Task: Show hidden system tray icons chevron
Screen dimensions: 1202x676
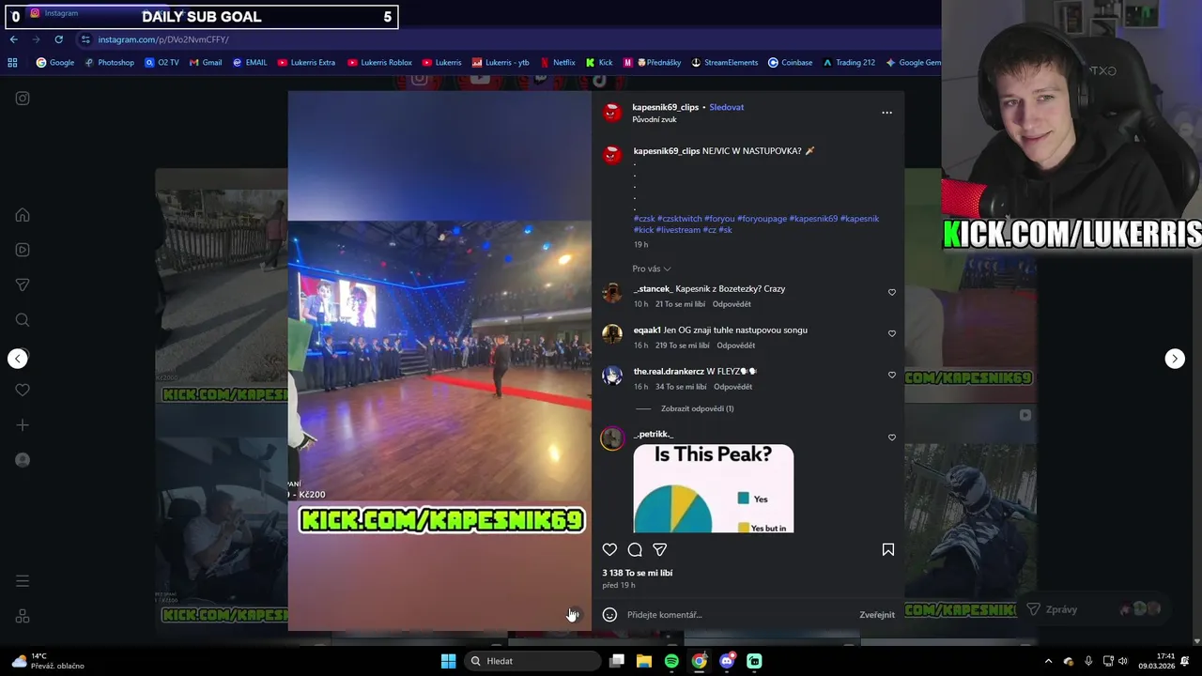Action: [1049, 661]
